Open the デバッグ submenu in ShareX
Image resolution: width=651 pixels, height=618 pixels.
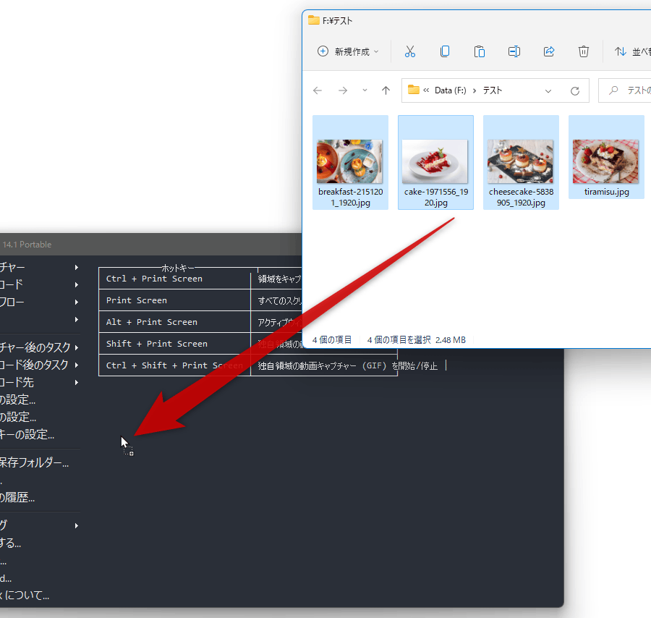point(40,525)
